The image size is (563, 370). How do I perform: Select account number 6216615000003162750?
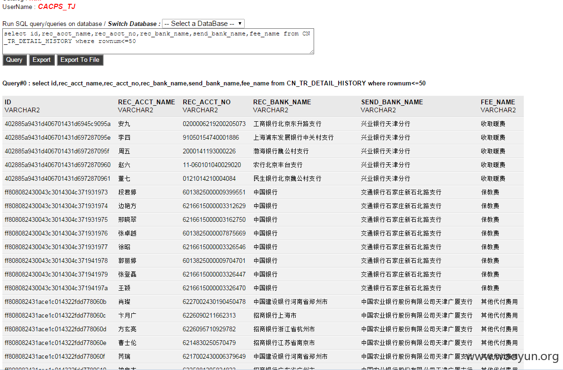[214, 219]
